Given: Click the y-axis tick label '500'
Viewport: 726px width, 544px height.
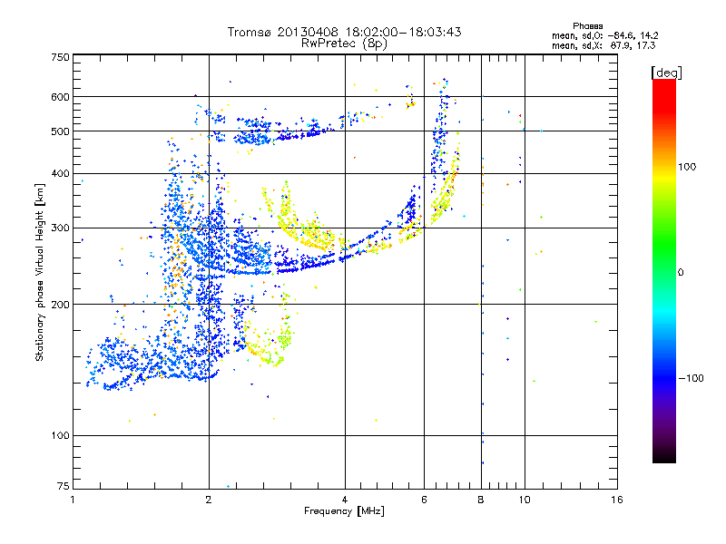Looking at the screenshot, I should tap(60, 131).
